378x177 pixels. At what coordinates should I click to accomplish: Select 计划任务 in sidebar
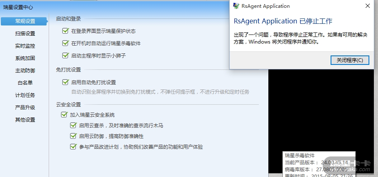pyautogui.click(x=25, y=95)
